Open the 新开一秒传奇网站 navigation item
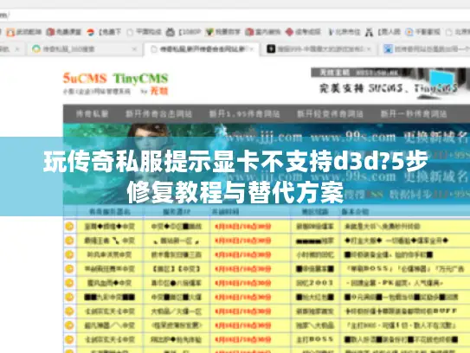 pyautogui.click(x=414, y=114)
